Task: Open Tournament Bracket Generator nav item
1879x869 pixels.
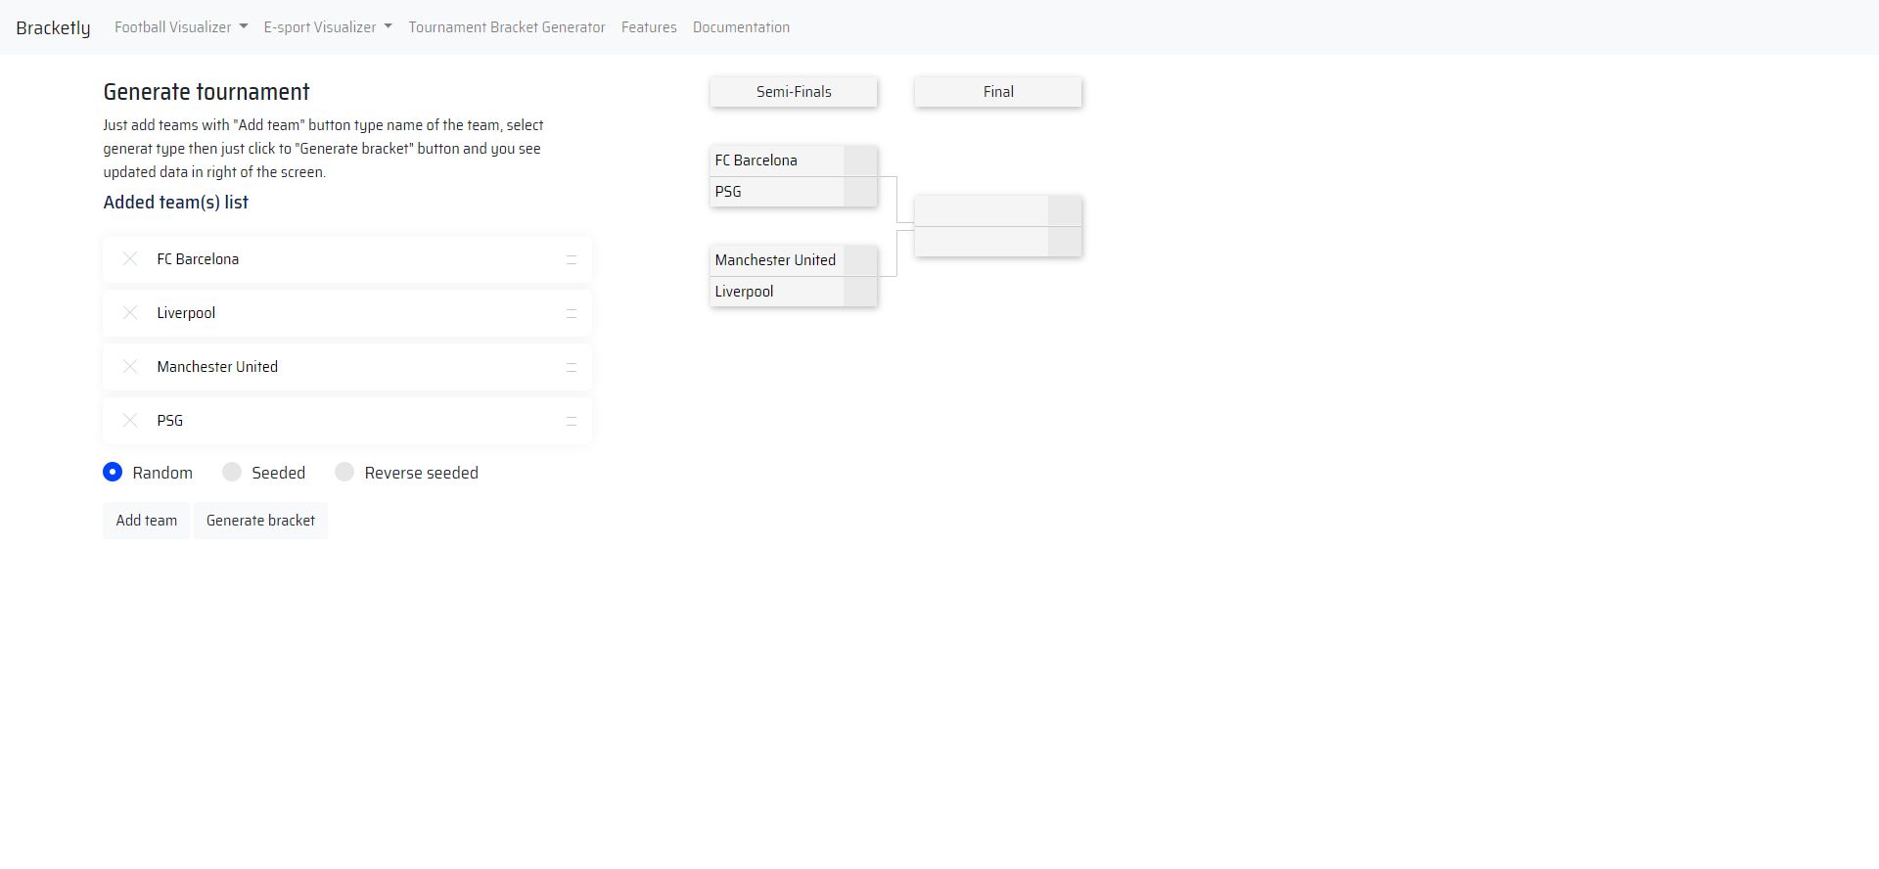Action: [507, 27]
